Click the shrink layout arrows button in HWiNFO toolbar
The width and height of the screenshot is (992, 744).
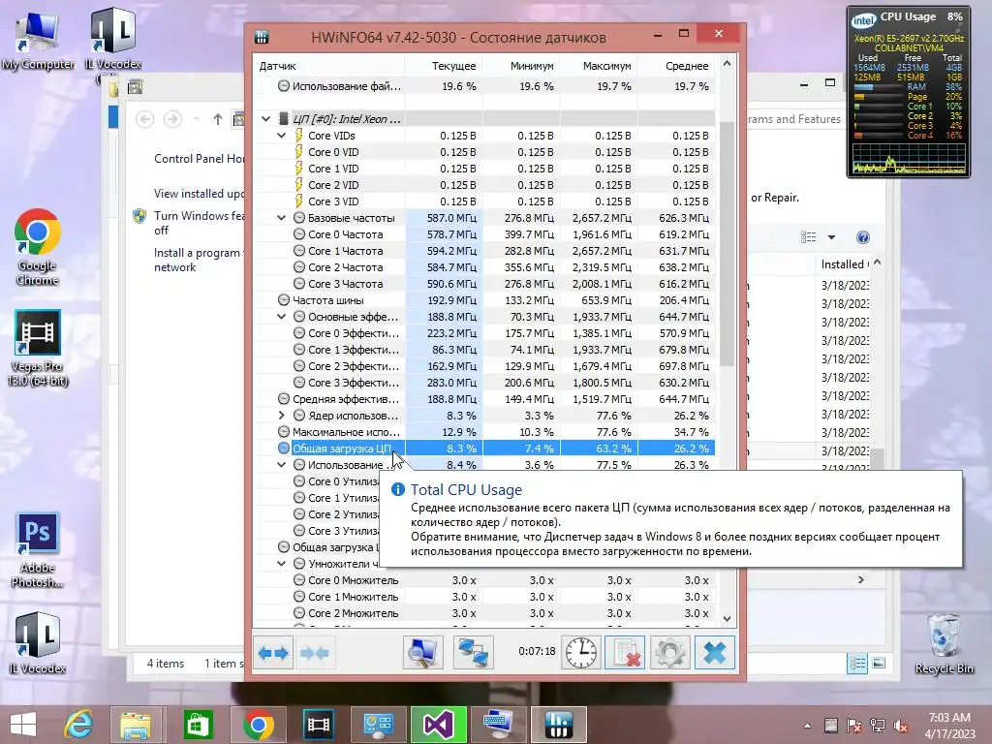point(315,652)
